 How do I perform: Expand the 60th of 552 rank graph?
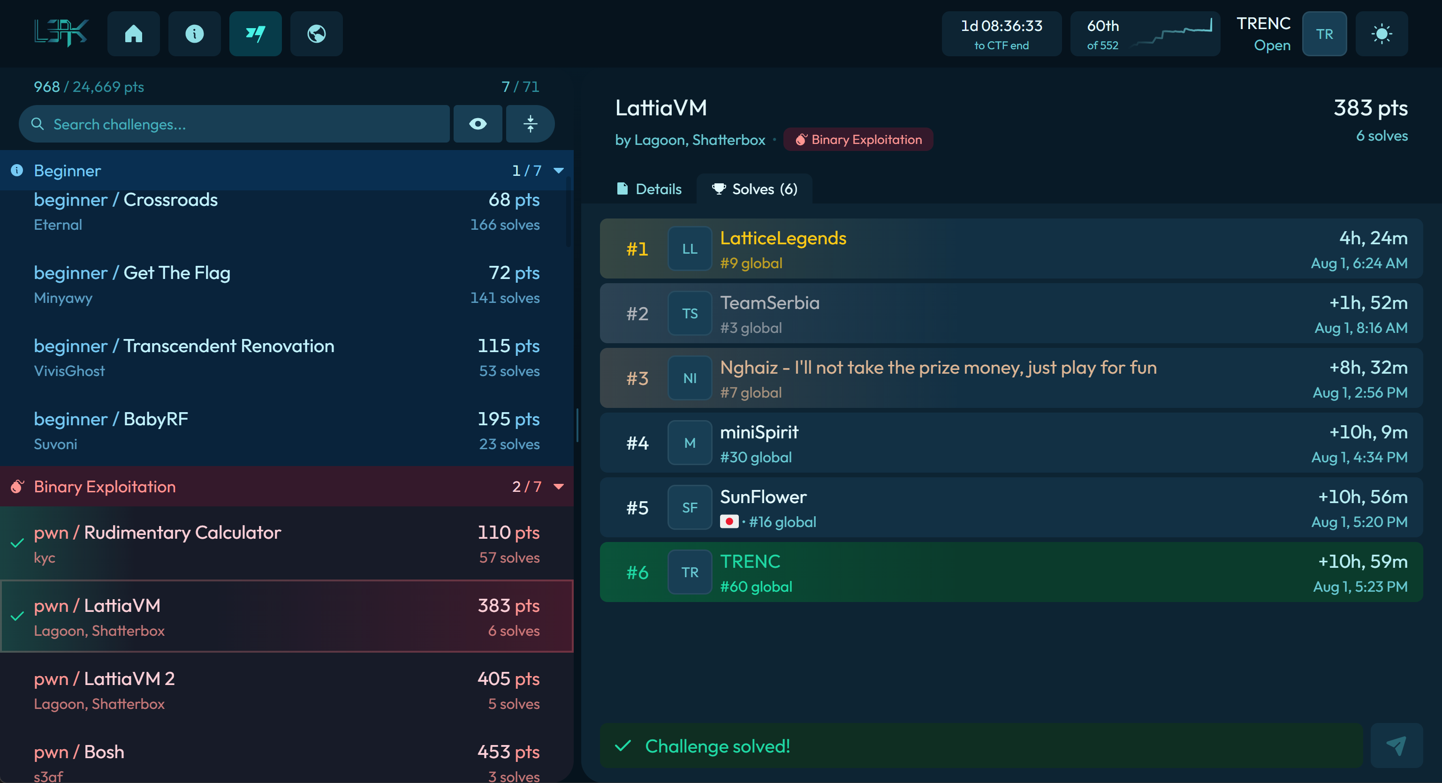(1145, 34)
